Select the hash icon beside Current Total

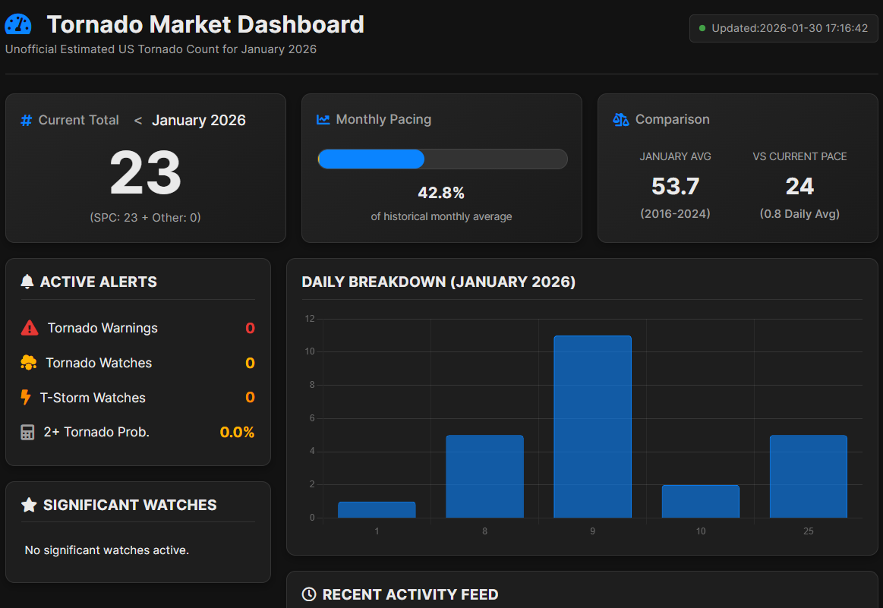pos(25,120)
